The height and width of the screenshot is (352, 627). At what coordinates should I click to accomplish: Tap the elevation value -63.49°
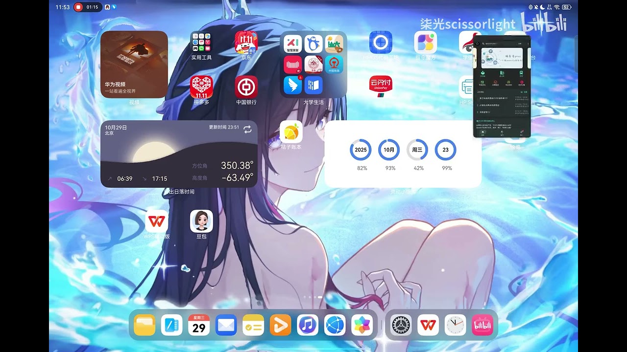(237, 177)
